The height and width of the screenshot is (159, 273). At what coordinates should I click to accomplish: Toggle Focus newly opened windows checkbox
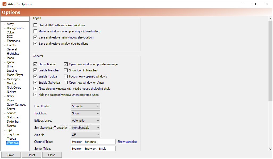(66, 76)
